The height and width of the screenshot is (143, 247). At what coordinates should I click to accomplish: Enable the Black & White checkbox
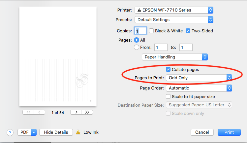(151, 31)
